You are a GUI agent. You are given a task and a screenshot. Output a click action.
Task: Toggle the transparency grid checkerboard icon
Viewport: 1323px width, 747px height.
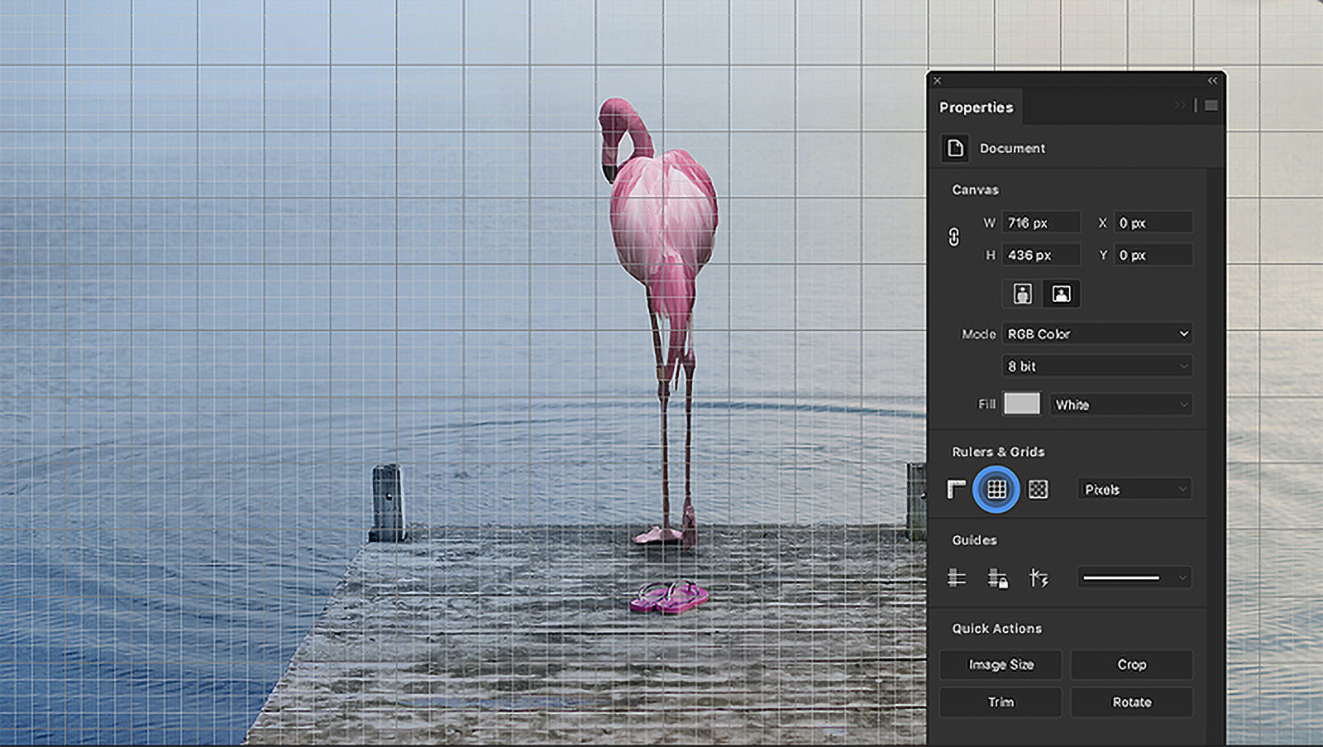coord(1038,490)
